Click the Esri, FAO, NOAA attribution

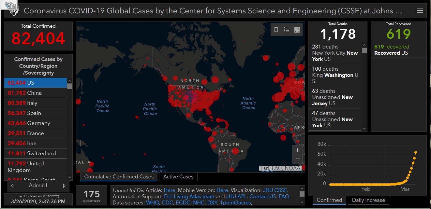[281, 168]
